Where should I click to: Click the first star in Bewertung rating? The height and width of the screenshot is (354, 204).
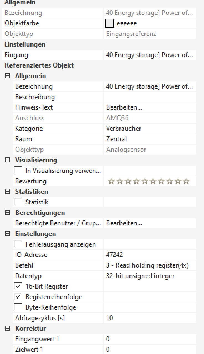(x=111, y=182)
